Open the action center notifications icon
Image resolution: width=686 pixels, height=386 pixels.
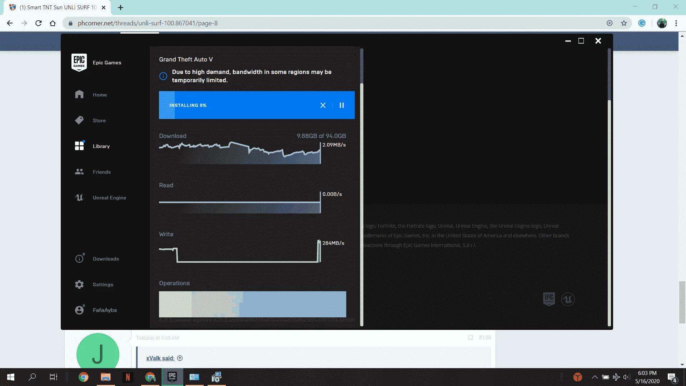672,377
